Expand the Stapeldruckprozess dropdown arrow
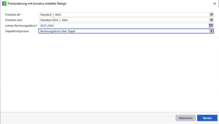 pyautogui.click(x=211, y=31)
